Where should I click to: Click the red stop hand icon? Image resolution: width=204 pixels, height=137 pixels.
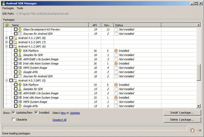point(192,130)
